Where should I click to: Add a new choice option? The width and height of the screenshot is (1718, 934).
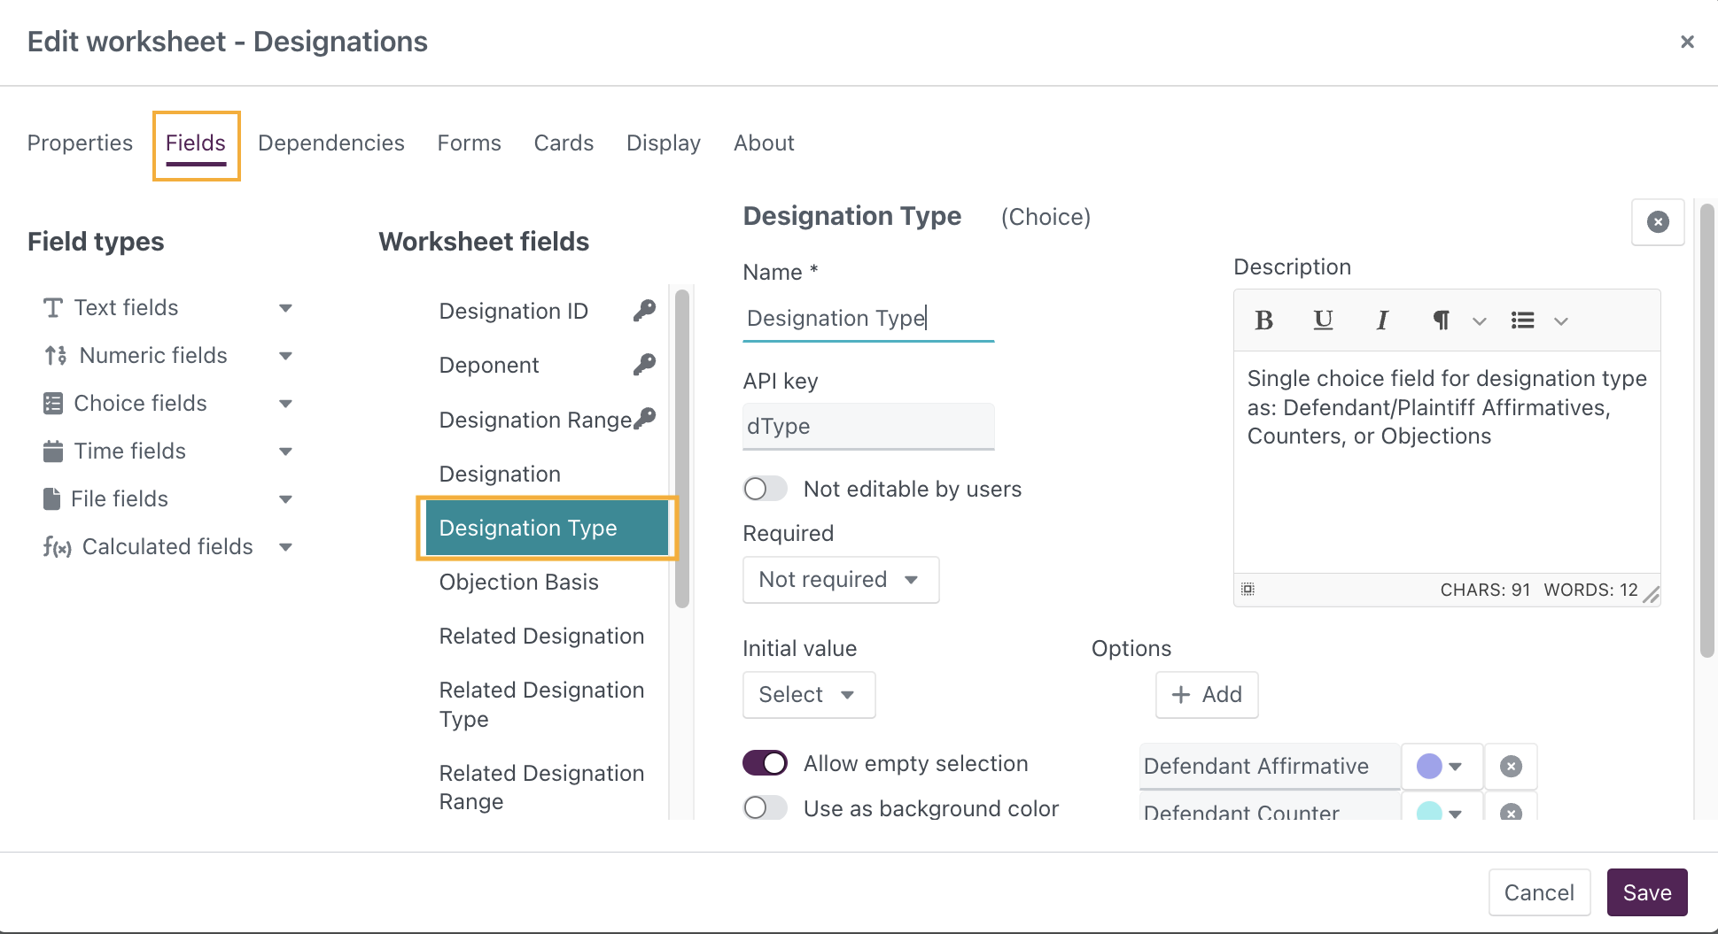1206,695
